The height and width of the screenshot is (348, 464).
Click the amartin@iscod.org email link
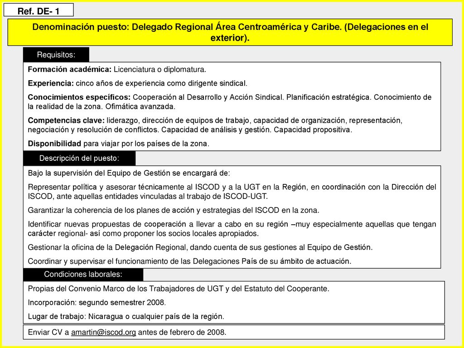(104, 332)
